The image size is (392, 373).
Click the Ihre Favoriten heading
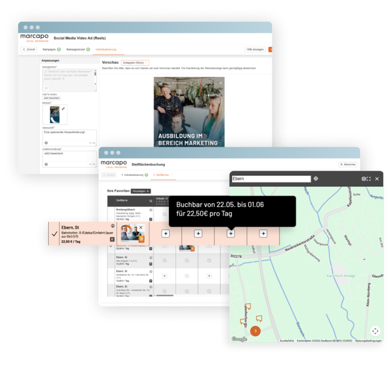pyautogui.click(x=118, y=191)
